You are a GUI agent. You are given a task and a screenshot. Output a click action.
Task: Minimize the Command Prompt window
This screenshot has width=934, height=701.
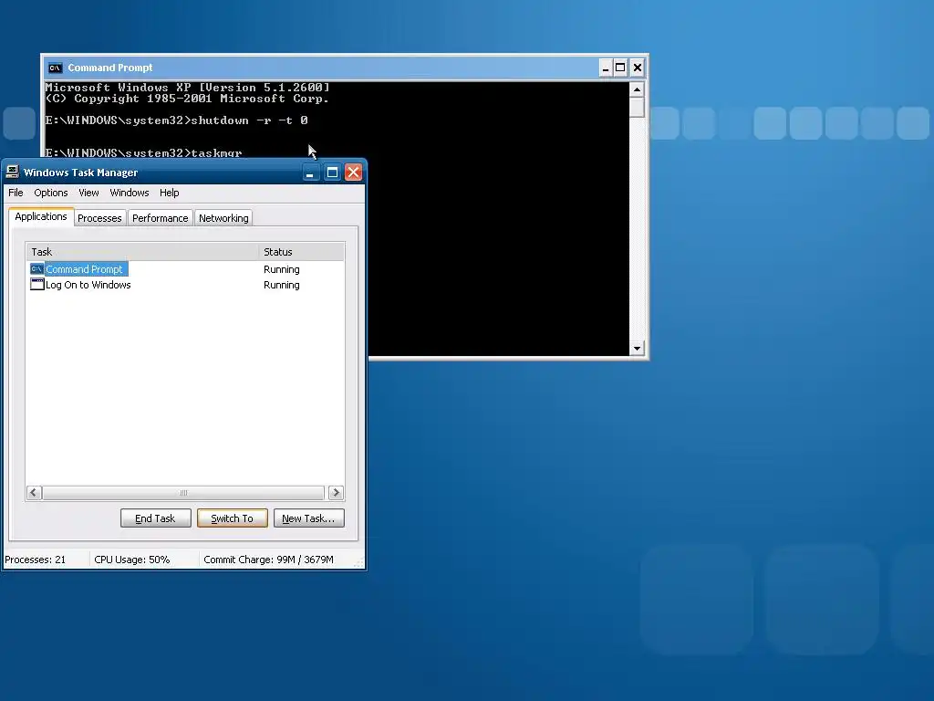(606, 68)
